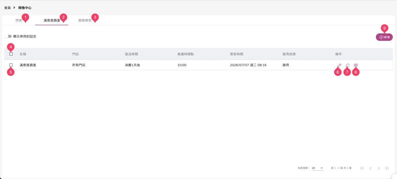Open the 服務條款 tab

[x=85, y=20]
